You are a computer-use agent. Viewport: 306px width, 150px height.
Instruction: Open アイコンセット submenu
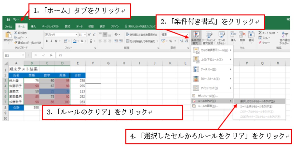click(x=212, y=88)
